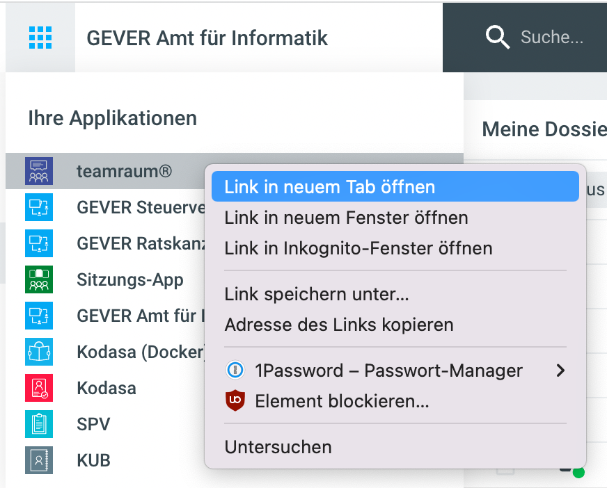Choose 'Link in Inkognito-Fenster öffnen'

coord(358,248)
